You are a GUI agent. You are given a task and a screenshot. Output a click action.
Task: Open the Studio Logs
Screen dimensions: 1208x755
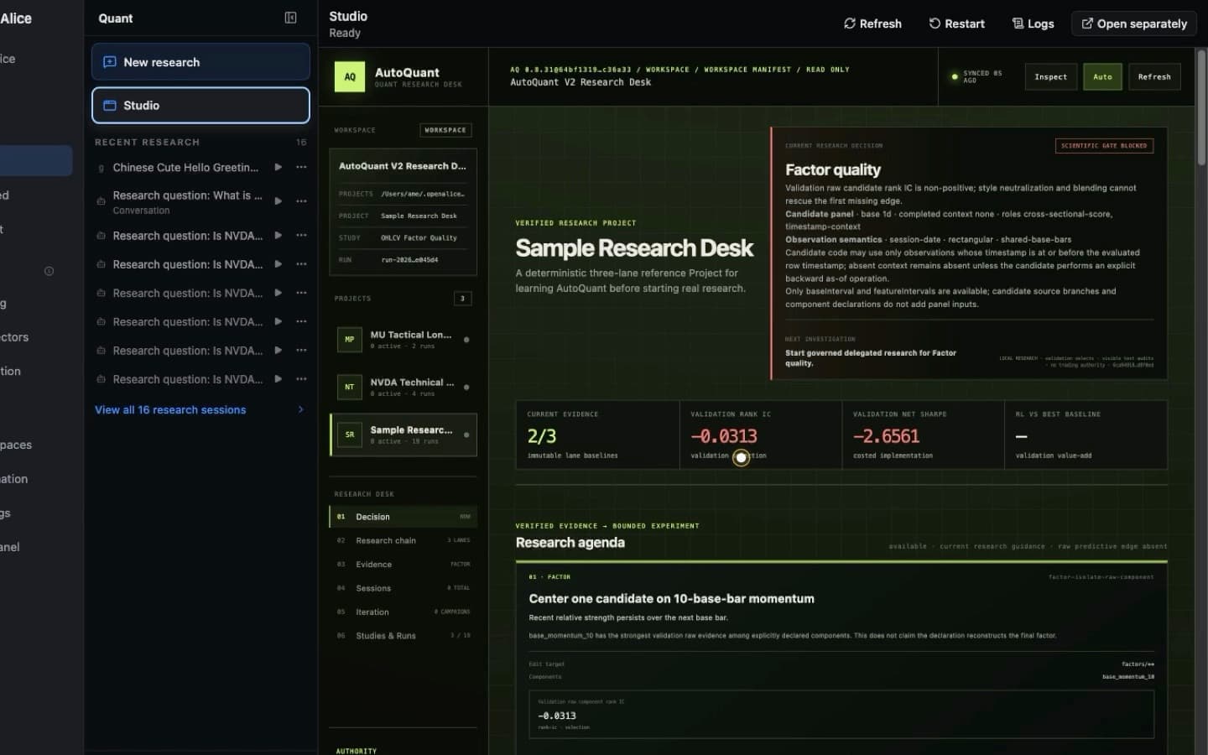point(1033,23)
